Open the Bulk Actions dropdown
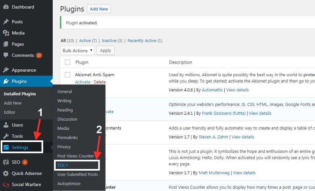 point(77,51)
